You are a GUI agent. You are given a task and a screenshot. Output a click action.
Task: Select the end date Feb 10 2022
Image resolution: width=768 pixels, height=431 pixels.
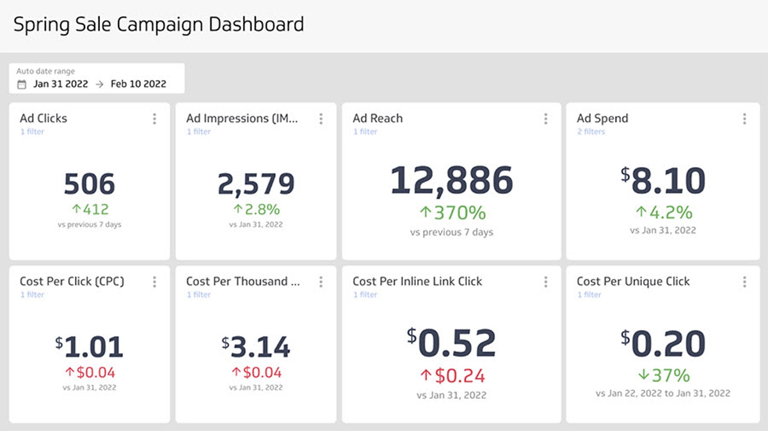pos(138,84)
